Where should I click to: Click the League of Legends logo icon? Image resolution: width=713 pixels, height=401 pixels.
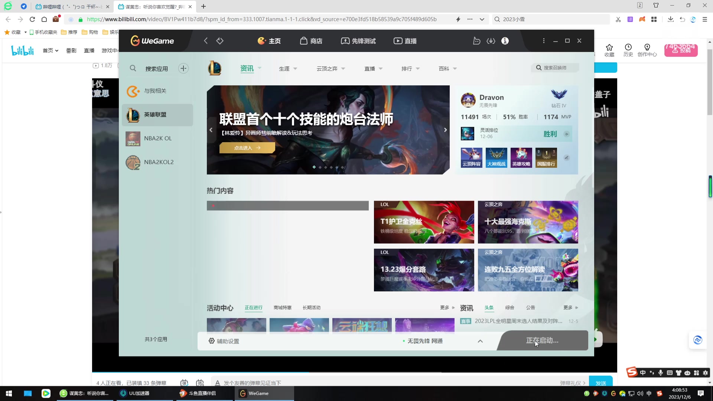(x=215, y=68)
